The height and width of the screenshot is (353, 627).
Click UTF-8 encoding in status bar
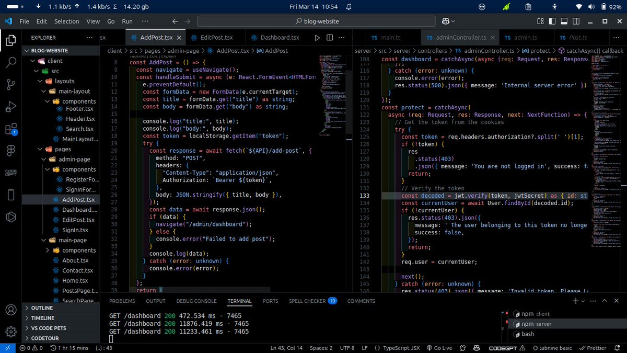coord(347,348)
